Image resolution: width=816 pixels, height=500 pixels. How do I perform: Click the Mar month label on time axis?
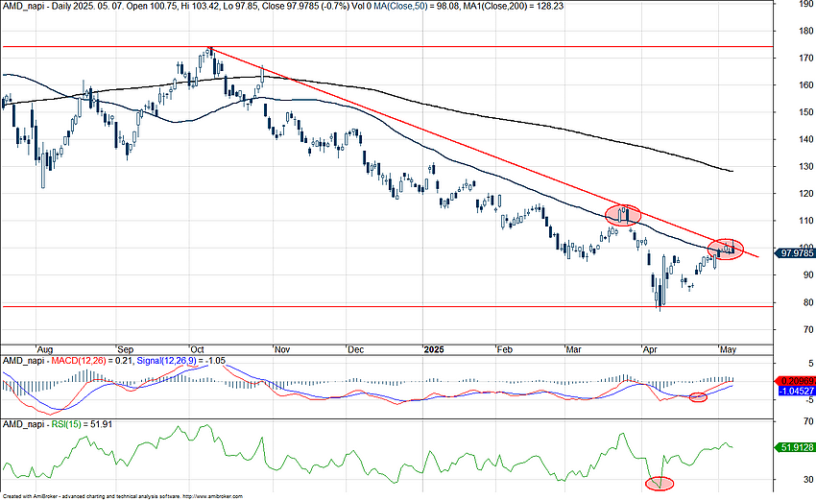tap(573, 349)
